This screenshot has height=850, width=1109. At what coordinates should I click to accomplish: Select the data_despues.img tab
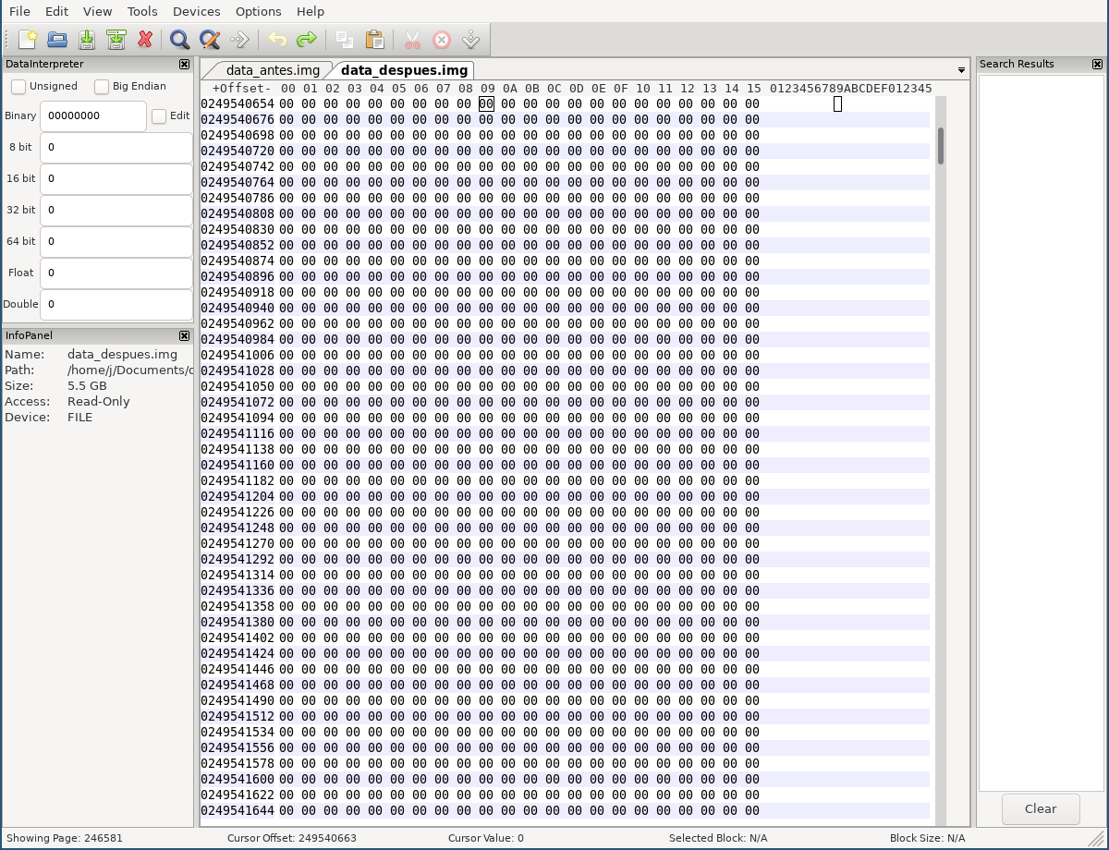(x=404, y=70)
